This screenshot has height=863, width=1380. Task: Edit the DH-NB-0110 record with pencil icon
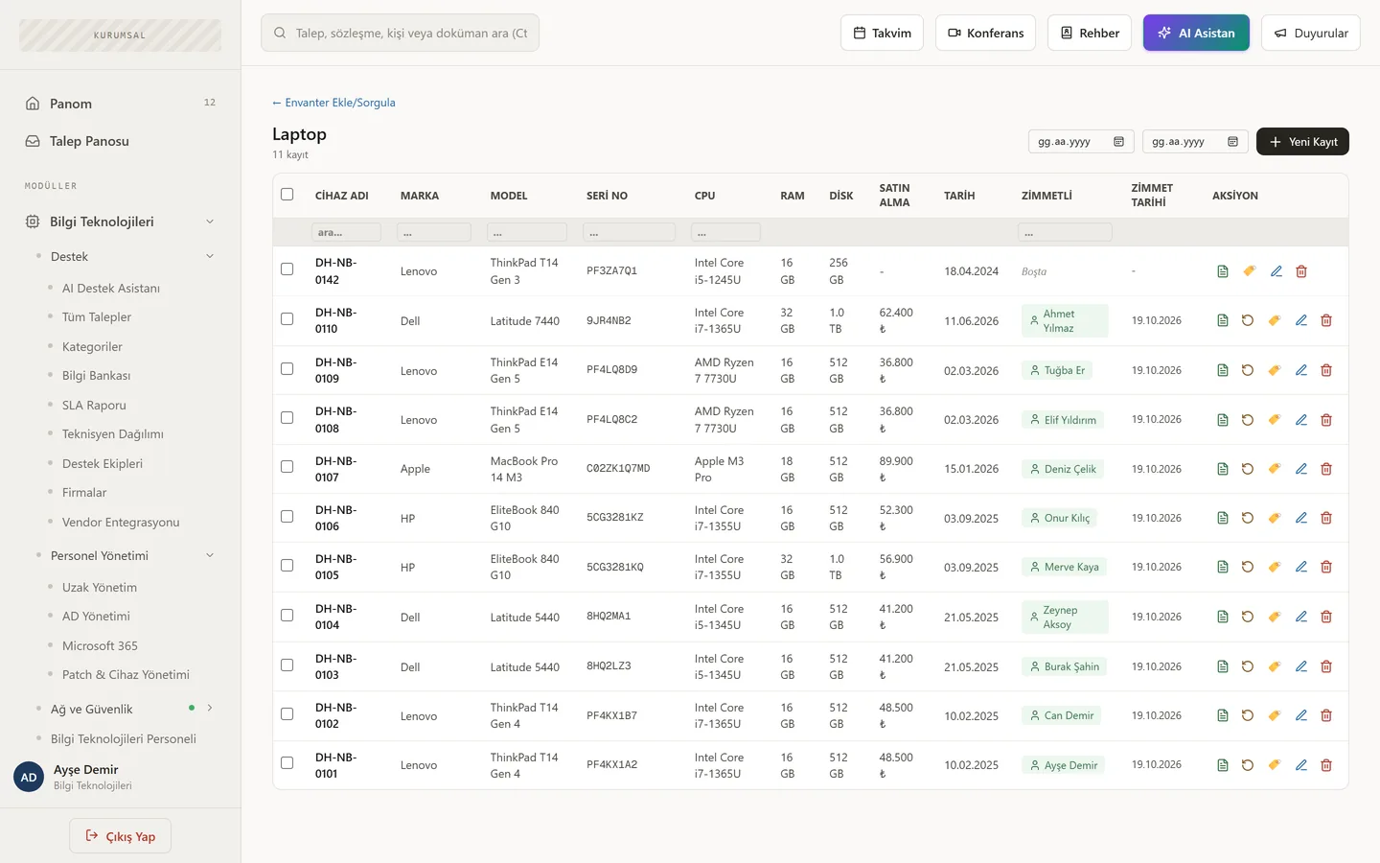click(1301, 320)
